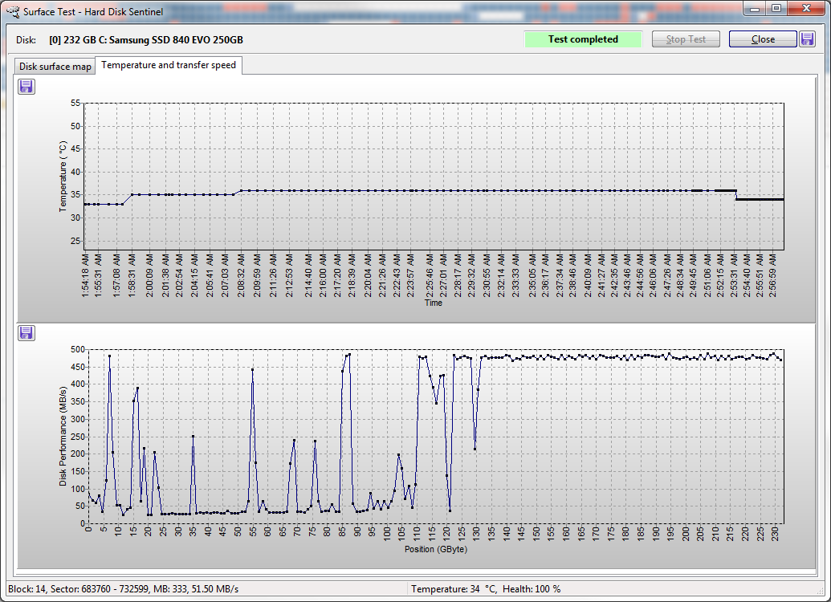Click the Temperature and Health status bar text
This screenshot has width=831, height=602.
click(486, 589)
